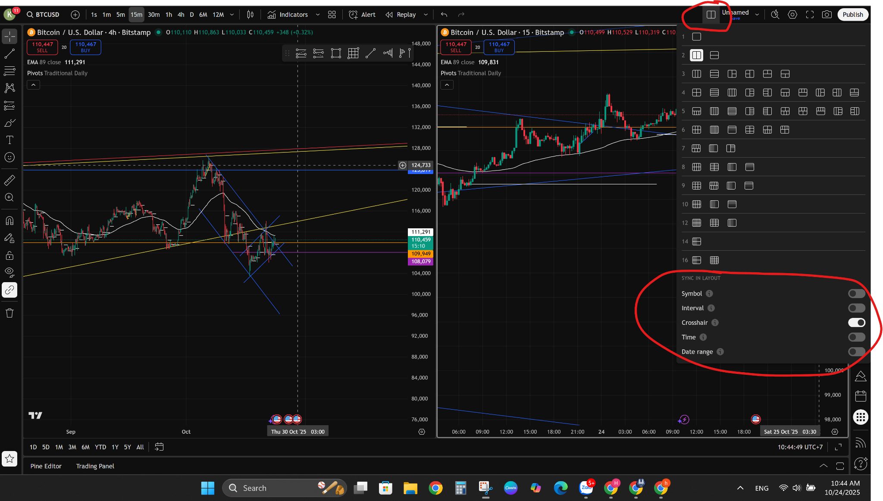
Task: Choose the single-chart layout icon
Action: pyautogui.click(x=696, y=37)
